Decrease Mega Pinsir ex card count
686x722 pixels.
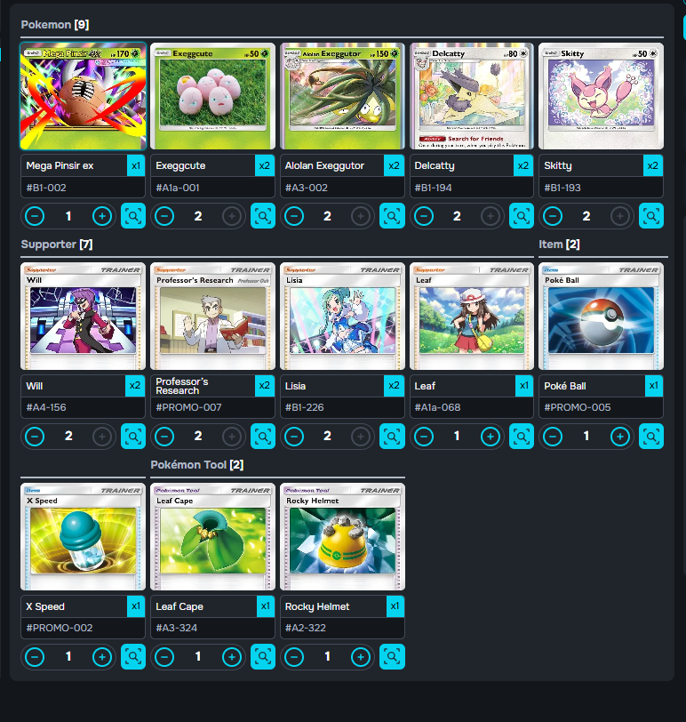click(x=35, y=216)
